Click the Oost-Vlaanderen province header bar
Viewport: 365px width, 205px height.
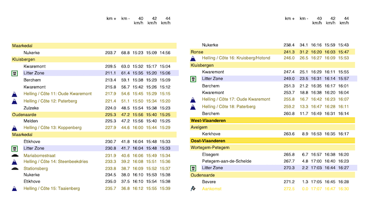pyautogui.click(x=272, y=140)
